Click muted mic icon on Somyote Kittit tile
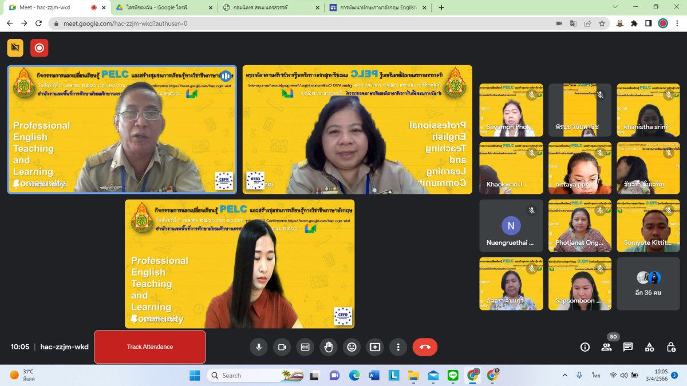The image size is (687, 386). 668,210
